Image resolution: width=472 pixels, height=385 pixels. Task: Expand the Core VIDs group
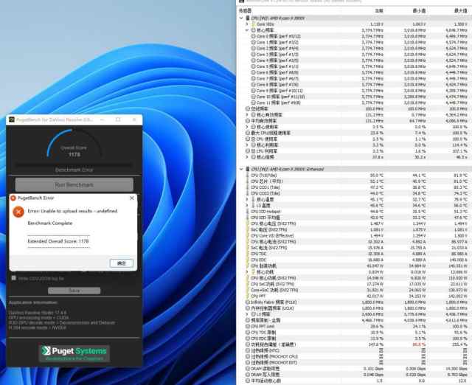click(x=247, y=24)
